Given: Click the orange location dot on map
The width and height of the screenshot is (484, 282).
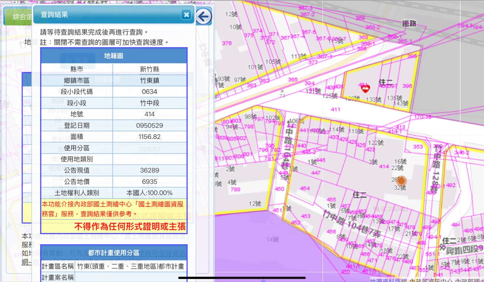Looking at the screenshot, I should (x=402, y=180).
